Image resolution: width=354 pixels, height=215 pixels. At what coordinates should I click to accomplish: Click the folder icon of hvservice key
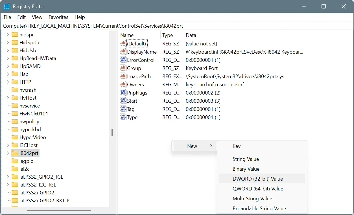(x=15, y=106)
